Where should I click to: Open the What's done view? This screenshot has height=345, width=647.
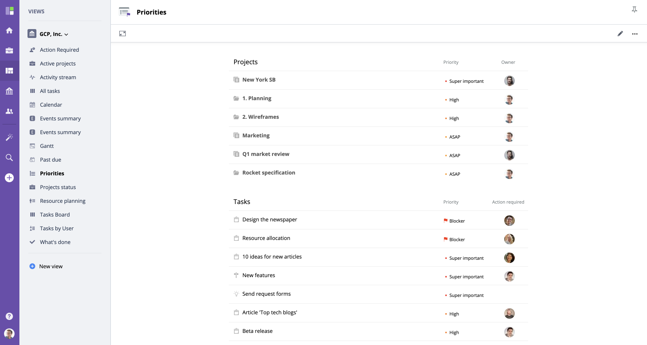point(55,242)
